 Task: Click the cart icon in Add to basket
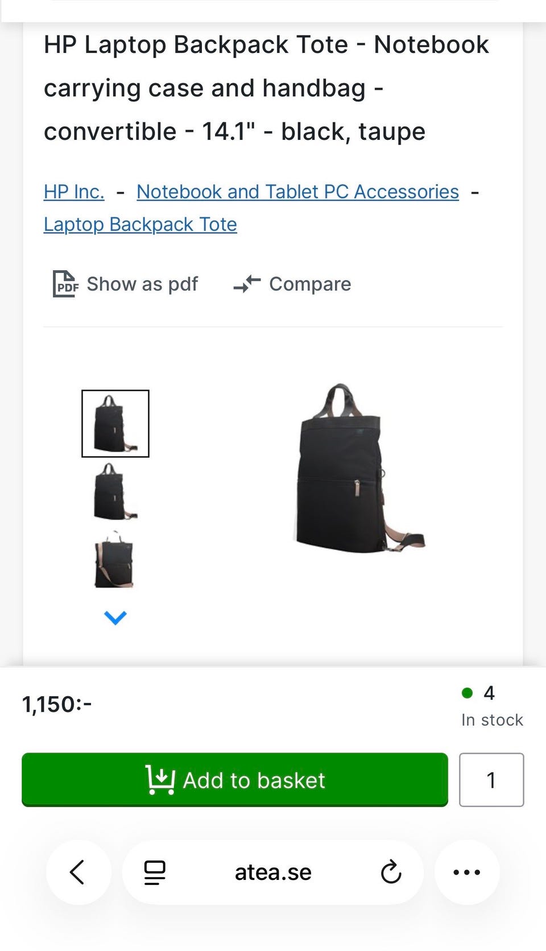tap(160, 780)
